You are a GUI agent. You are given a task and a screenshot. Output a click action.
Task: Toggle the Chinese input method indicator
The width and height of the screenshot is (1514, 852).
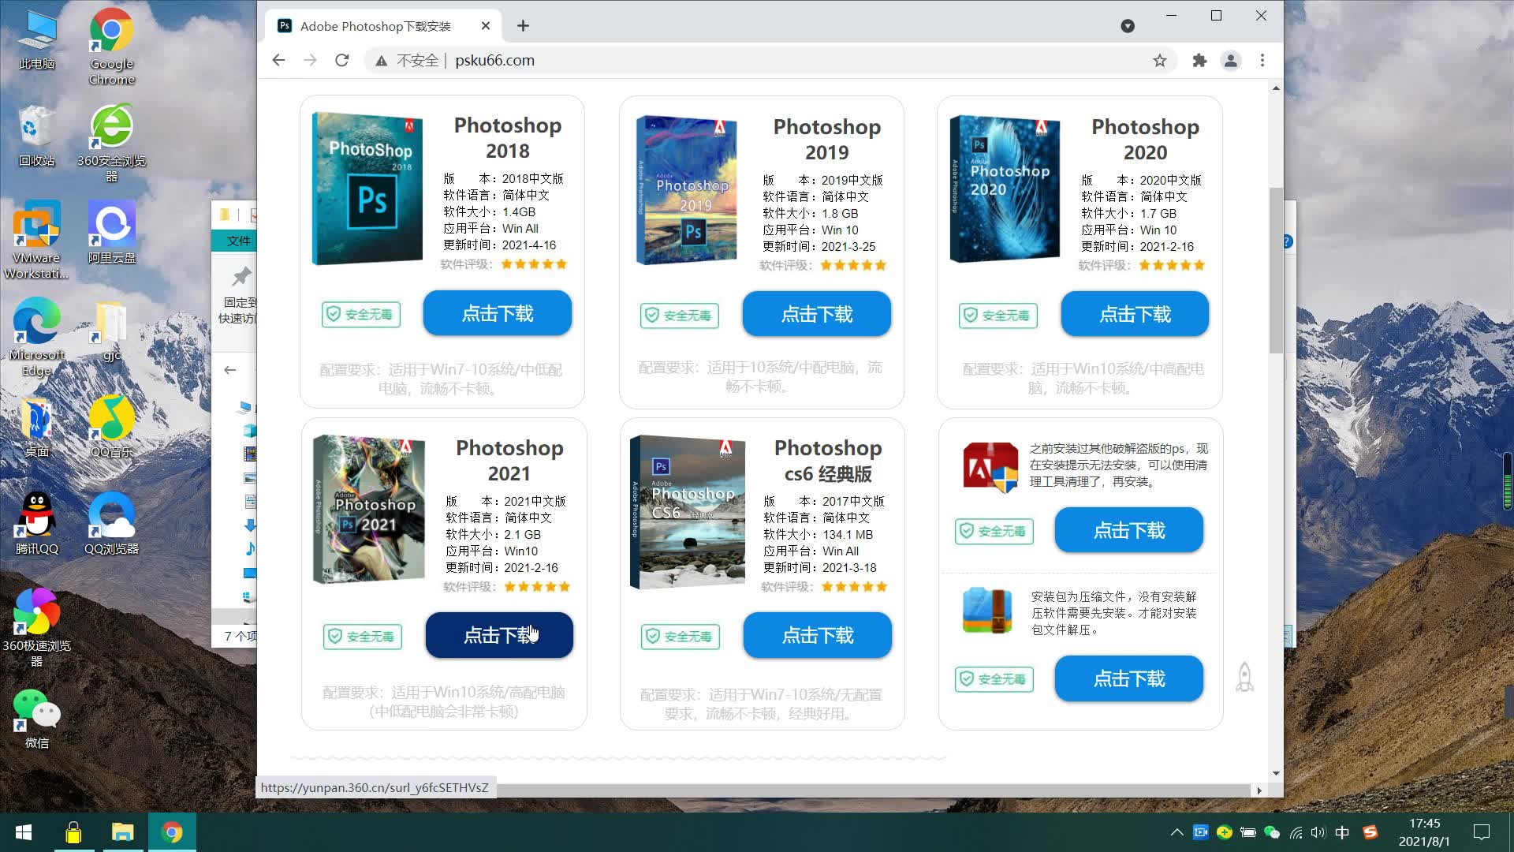(1342, 832)
